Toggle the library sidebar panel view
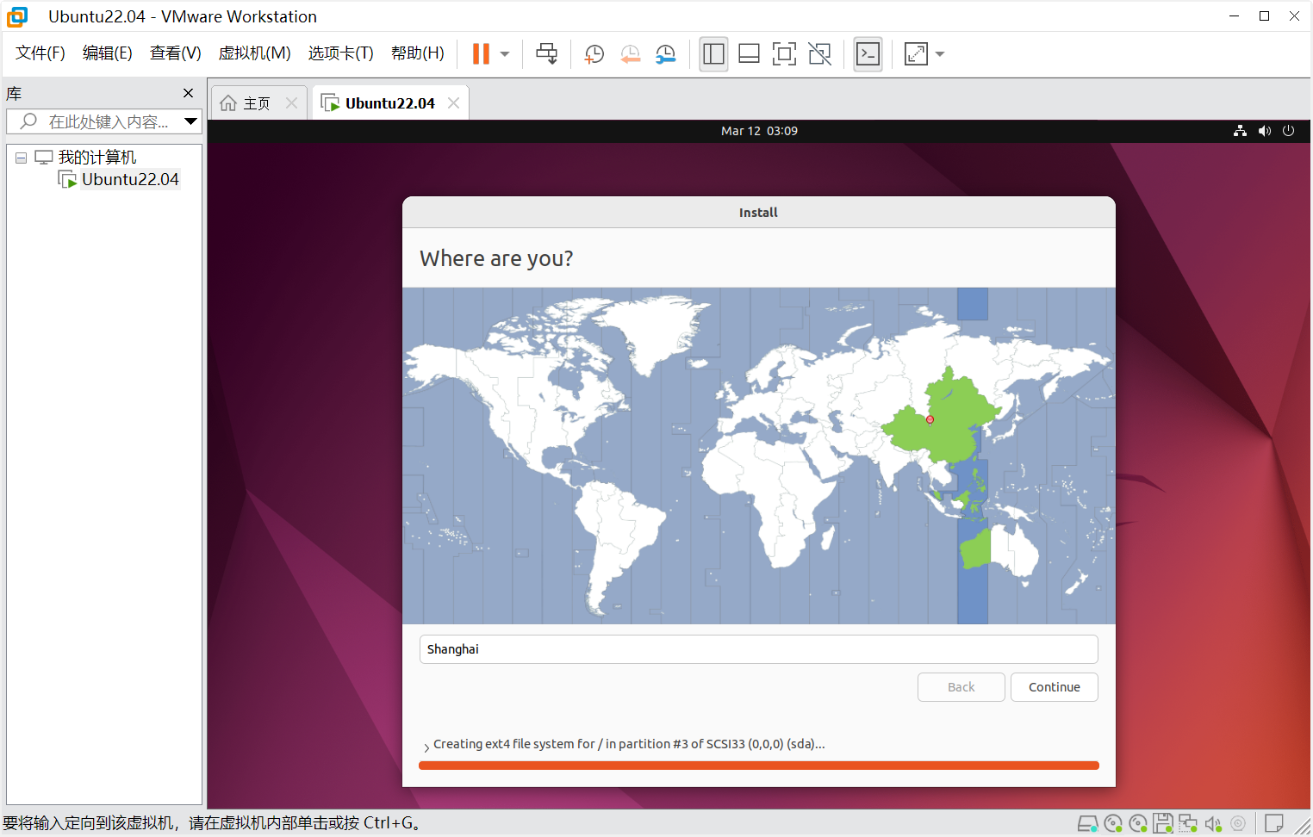This screenshot has height=837, width=1313. pos(713,53)
